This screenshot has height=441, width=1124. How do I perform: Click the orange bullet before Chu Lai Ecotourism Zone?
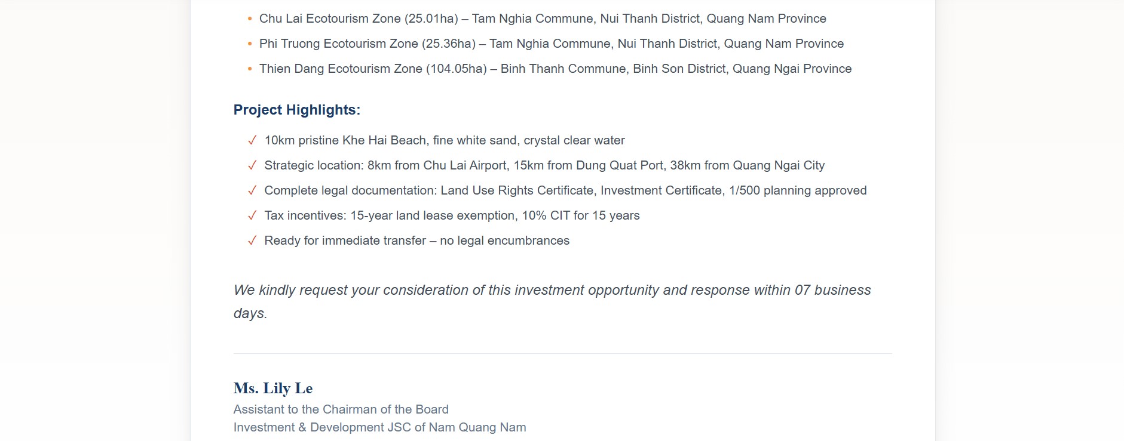coord(250,19)
